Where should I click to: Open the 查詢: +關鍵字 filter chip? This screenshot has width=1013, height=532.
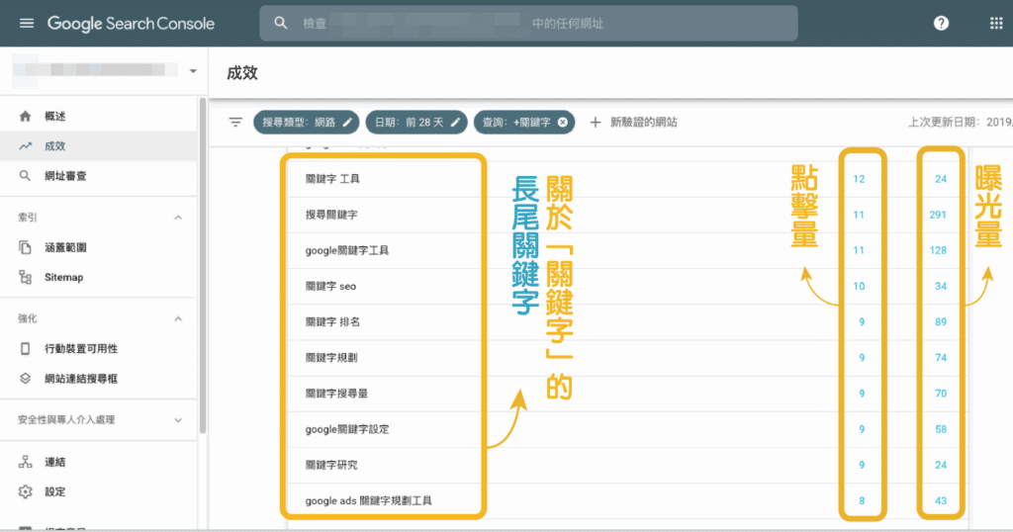click(524, 122)
